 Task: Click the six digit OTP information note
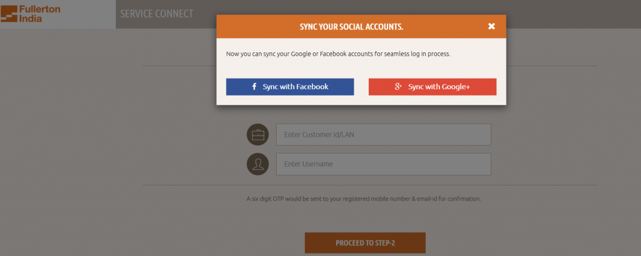(364, 199)
